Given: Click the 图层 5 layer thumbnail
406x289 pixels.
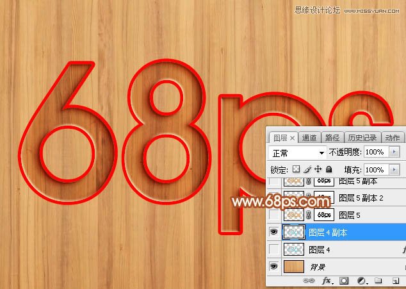Looking at the screenshot, I should point(294,215).
